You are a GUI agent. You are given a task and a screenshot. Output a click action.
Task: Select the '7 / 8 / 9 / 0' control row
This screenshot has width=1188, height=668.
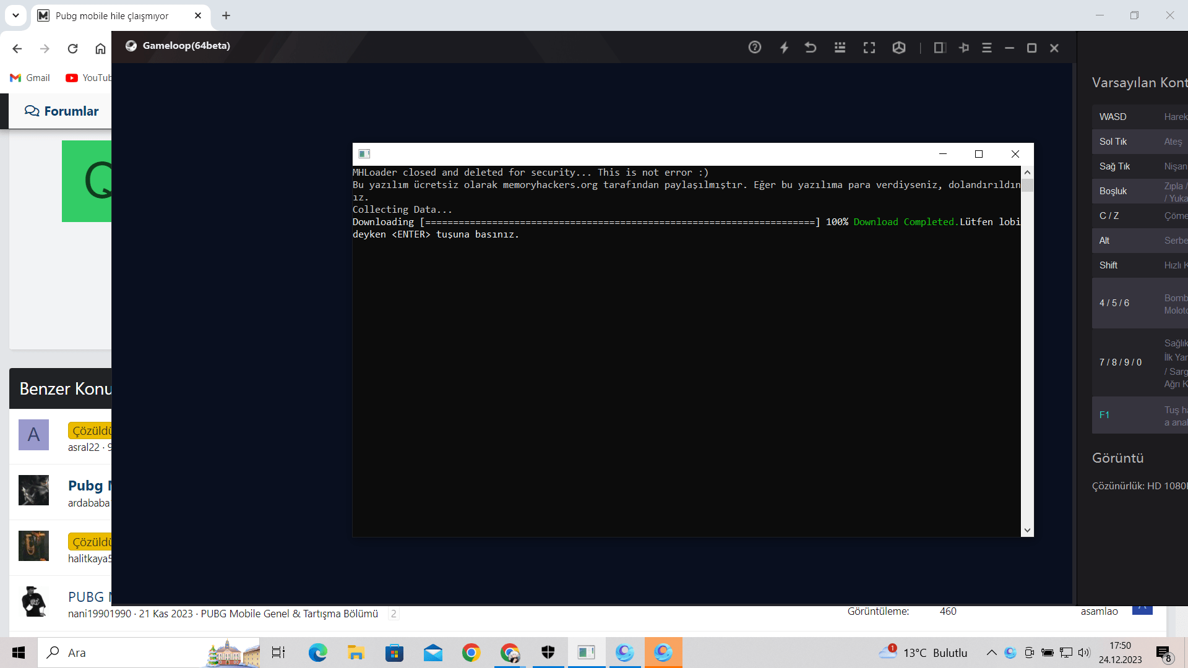[x=1140, y=362]
